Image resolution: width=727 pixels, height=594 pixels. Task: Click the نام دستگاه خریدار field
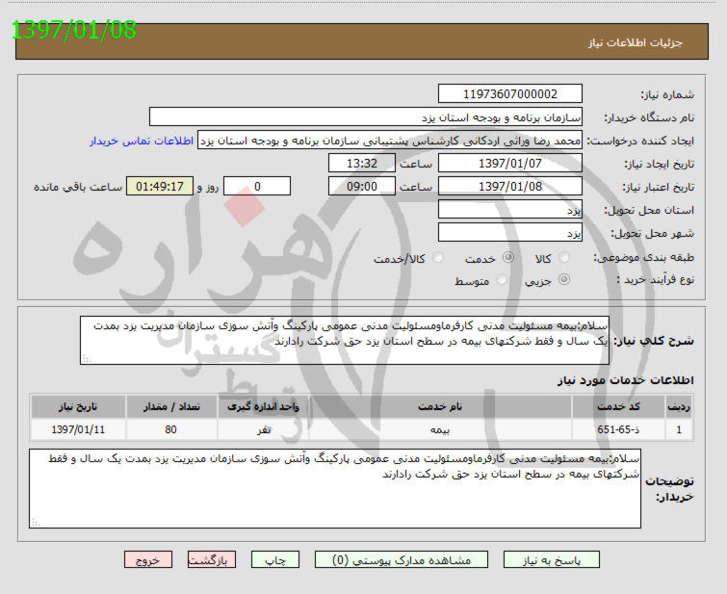(x=365, y=116)
